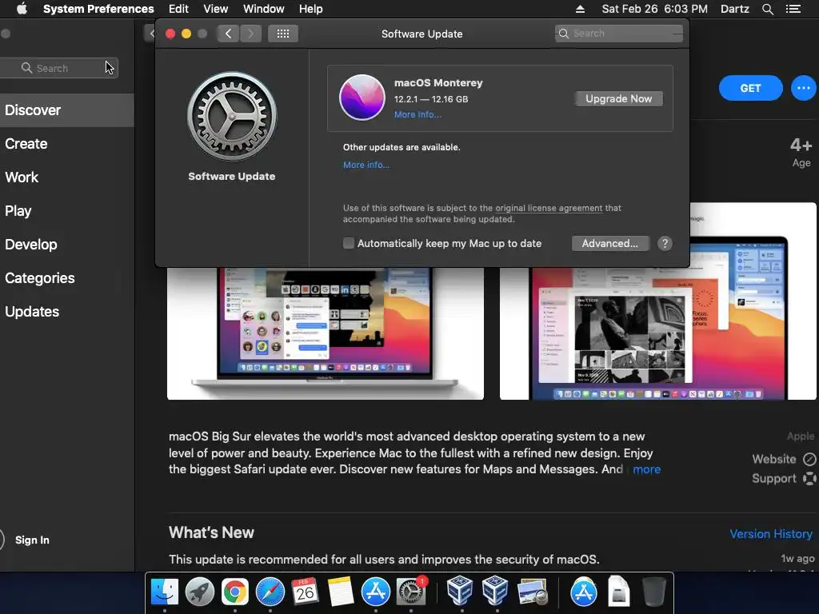This screenshot has width=819, height=614.
Task: Click the macOS Monterey icon
Action: [362, 98]
